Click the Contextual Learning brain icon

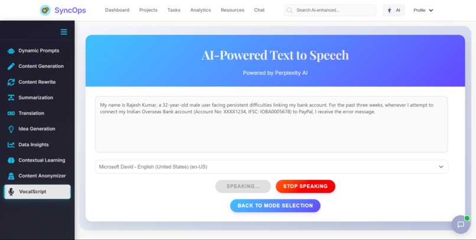coord(11,160)
